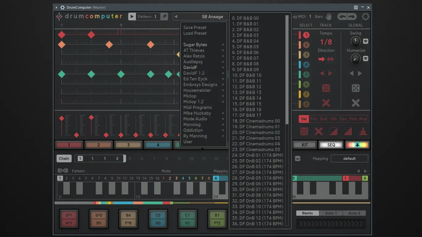Open the FL plugin options gear icon

point(62,7)
